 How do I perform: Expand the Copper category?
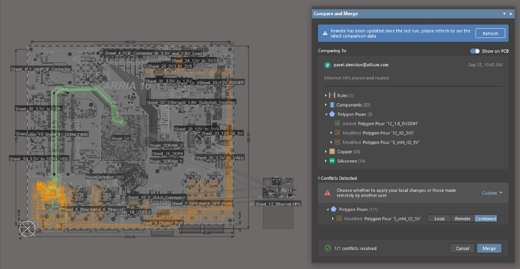(326, 152)
